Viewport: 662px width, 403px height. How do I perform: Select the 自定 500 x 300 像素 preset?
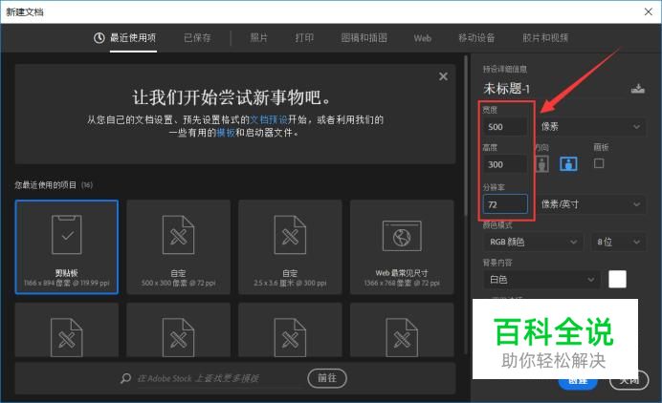click(x=178, y=247)
